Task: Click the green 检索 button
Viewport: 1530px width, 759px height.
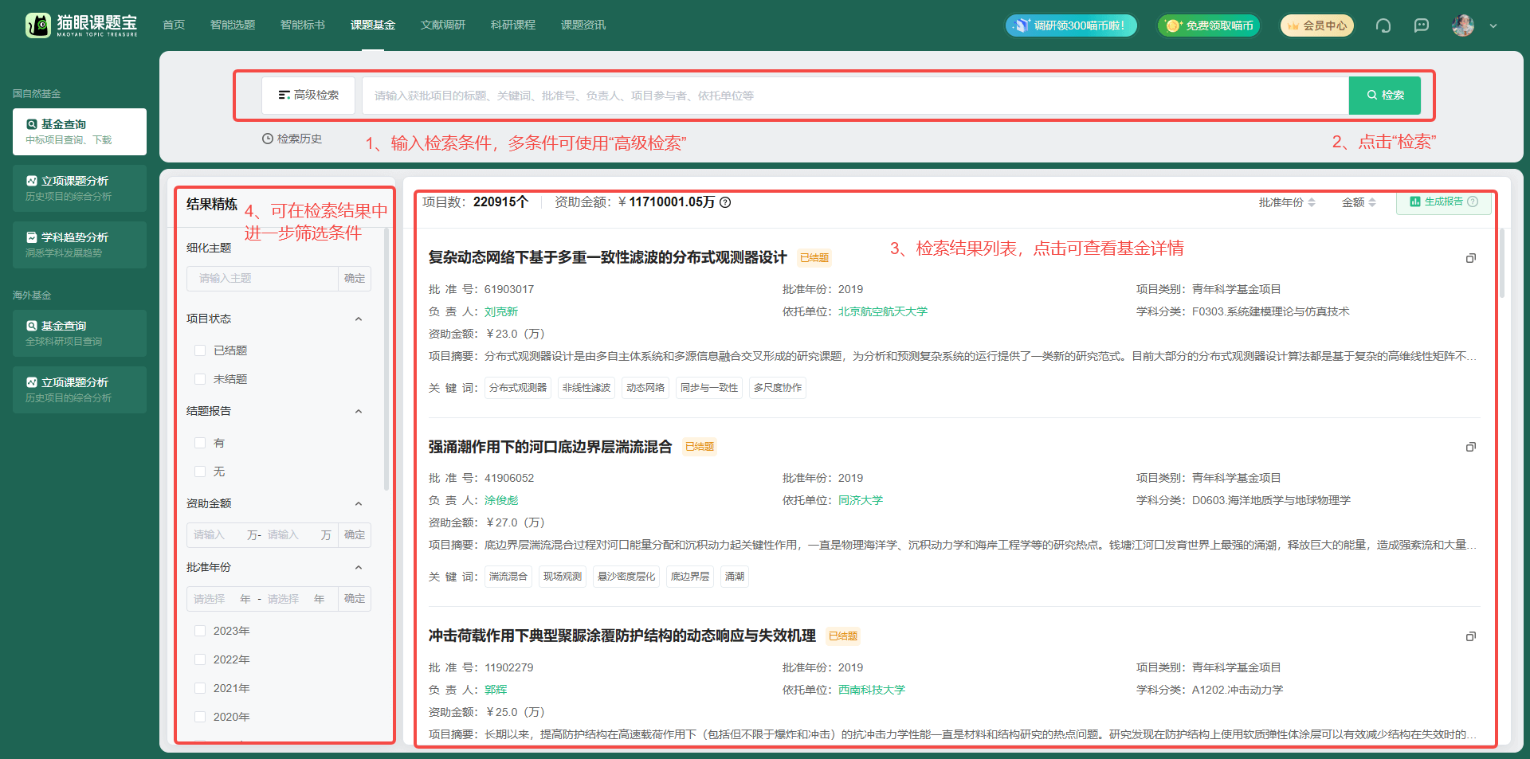Action: (x=1385, y=96)
